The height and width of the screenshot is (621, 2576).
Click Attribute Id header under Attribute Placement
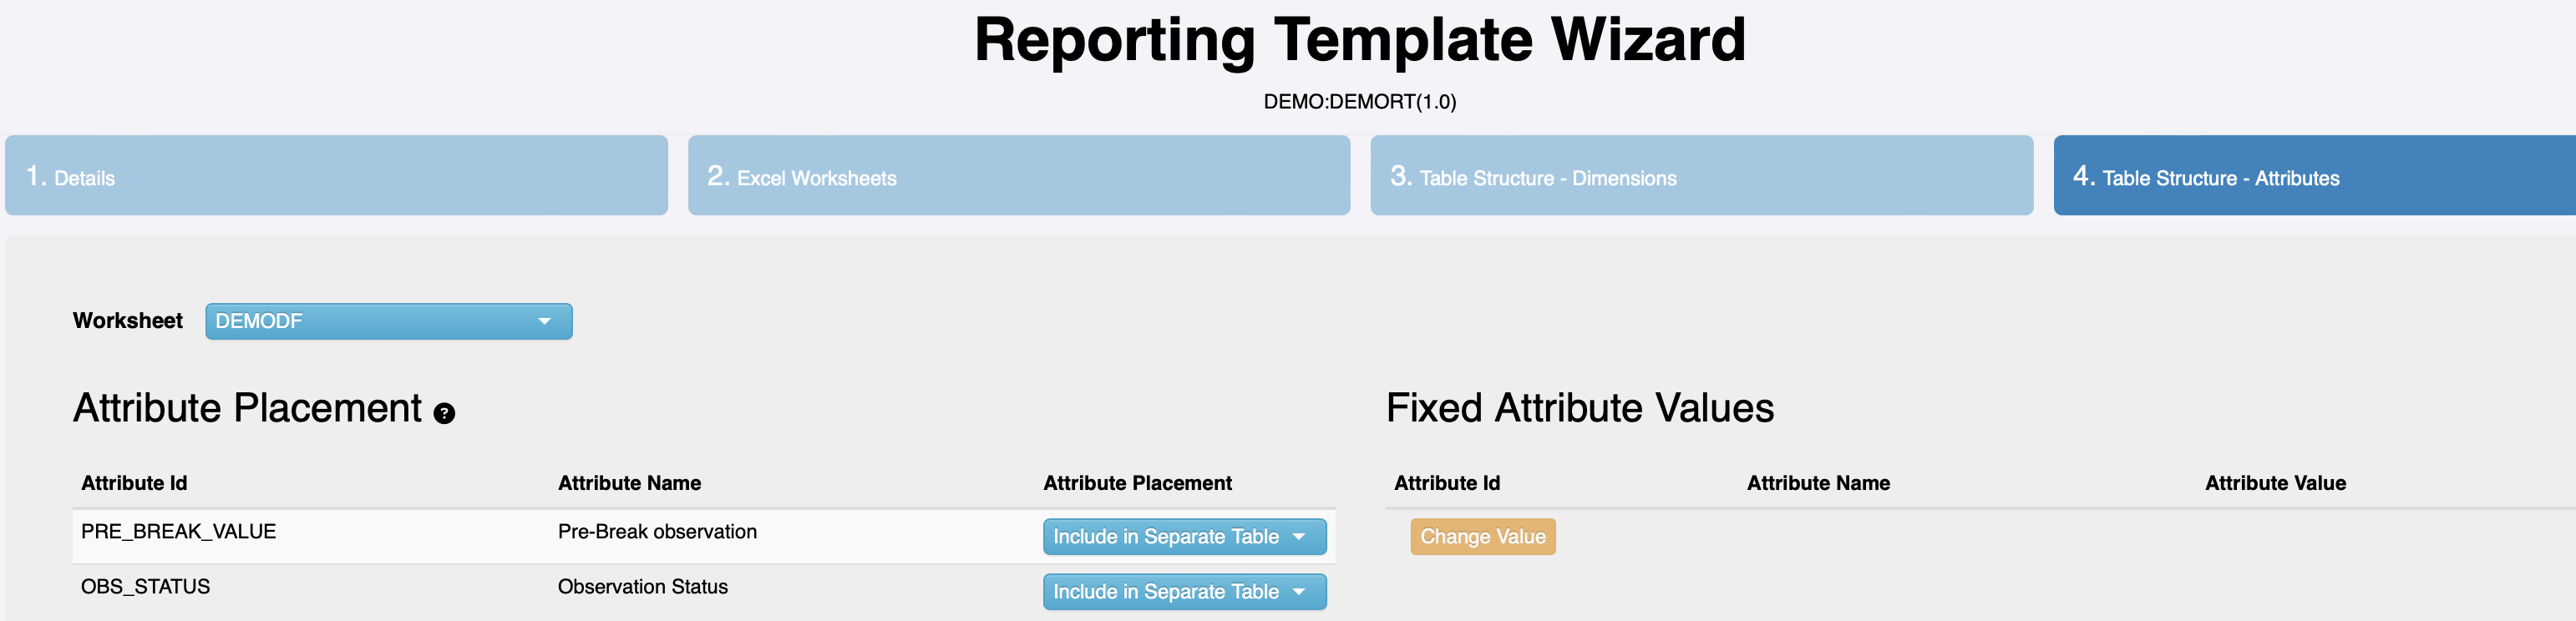point(134,483)
